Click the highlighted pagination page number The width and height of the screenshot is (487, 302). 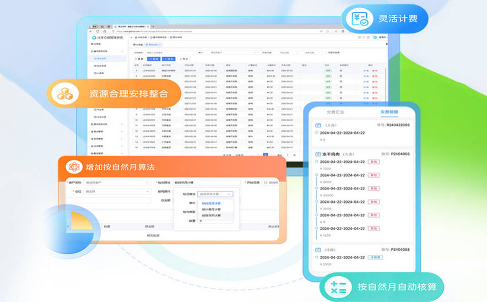265,155
